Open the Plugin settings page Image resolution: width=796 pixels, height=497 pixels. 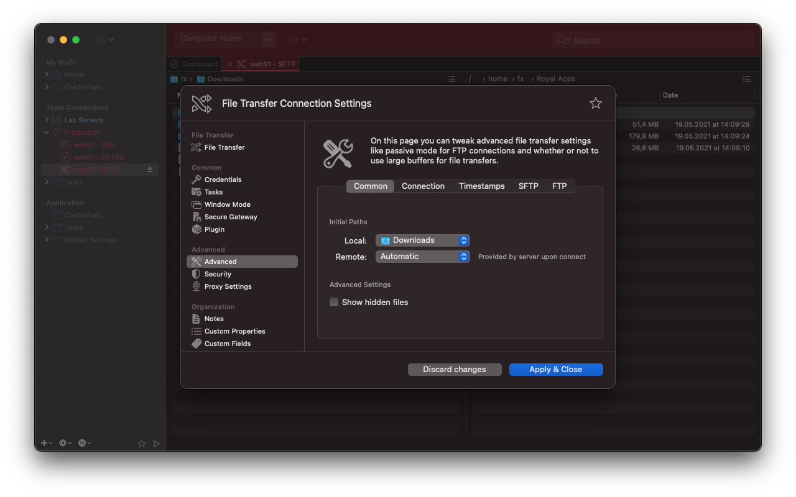pyautogui.click(x=215, y=229)
